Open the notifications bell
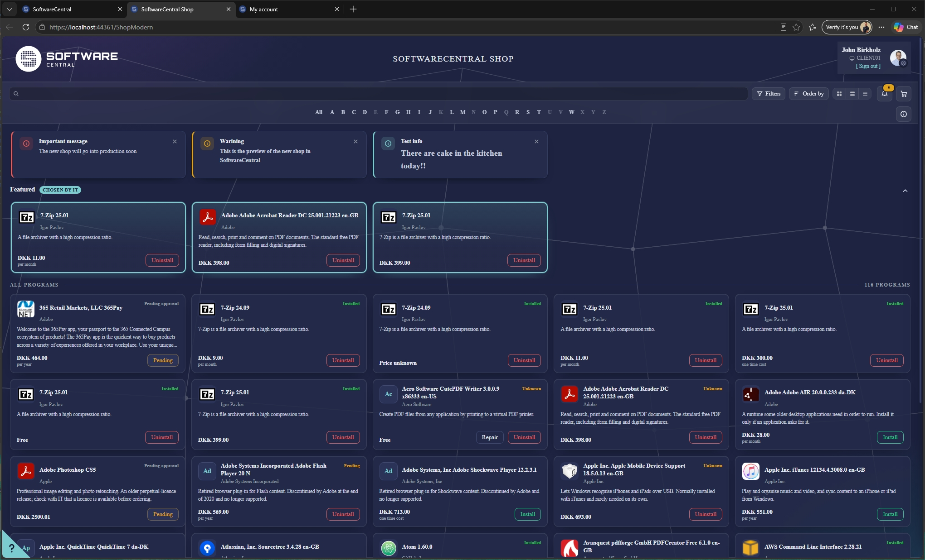 pyautogui.click(x=885, y=94)
